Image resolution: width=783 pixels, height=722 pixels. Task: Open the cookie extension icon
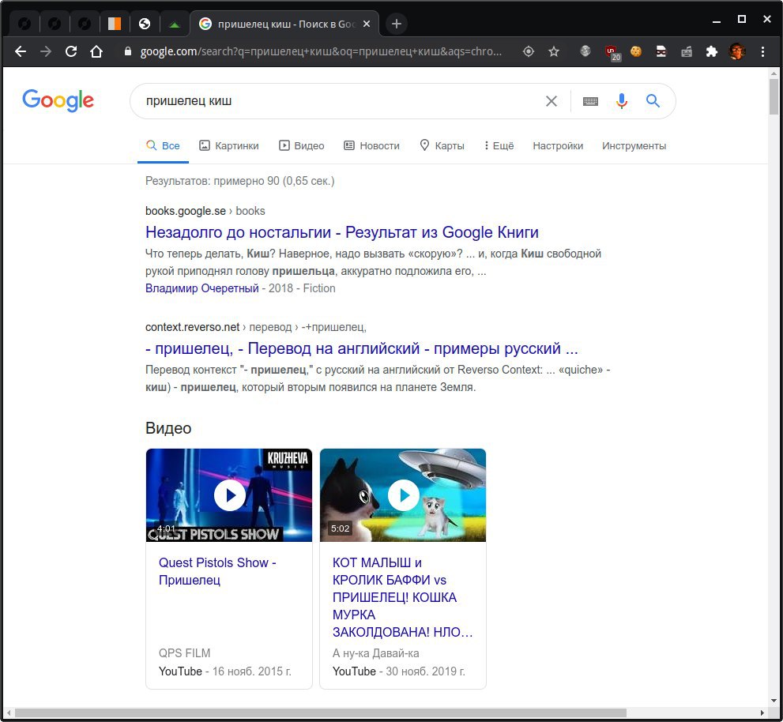click(x=636, y=51)
